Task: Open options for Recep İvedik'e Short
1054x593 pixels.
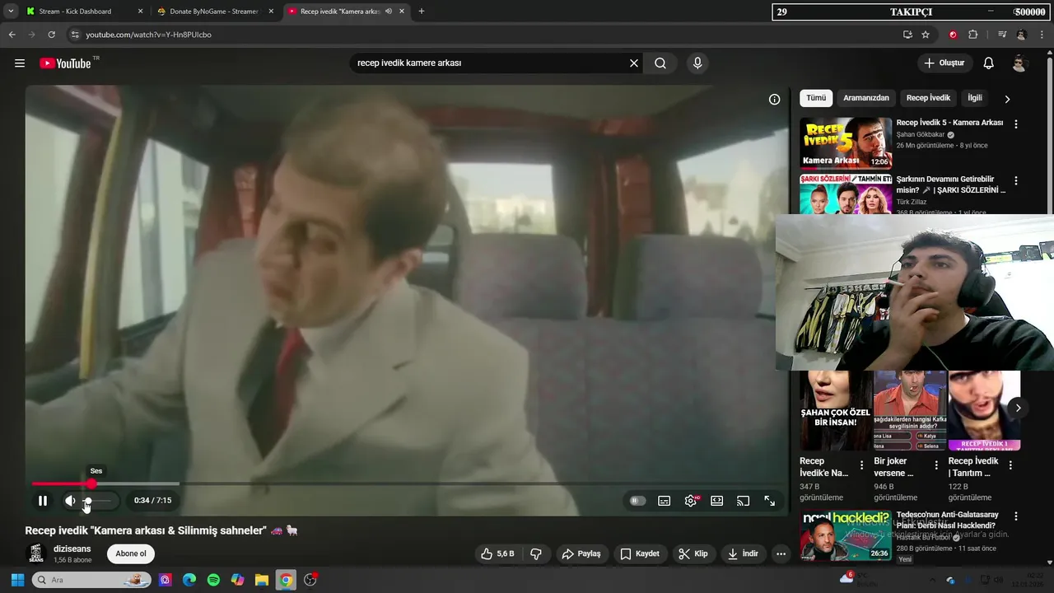Action: tap(862, 465)
